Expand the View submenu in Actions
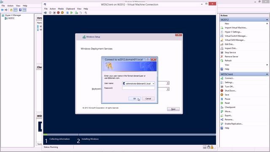The image size is (270, 152). pyautogui.click(x=267, y=65)
